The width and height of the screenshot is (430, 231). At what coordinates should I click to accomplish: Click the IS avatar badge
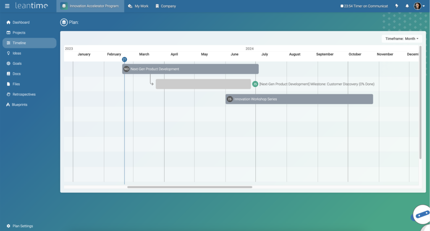pos(230,99)
